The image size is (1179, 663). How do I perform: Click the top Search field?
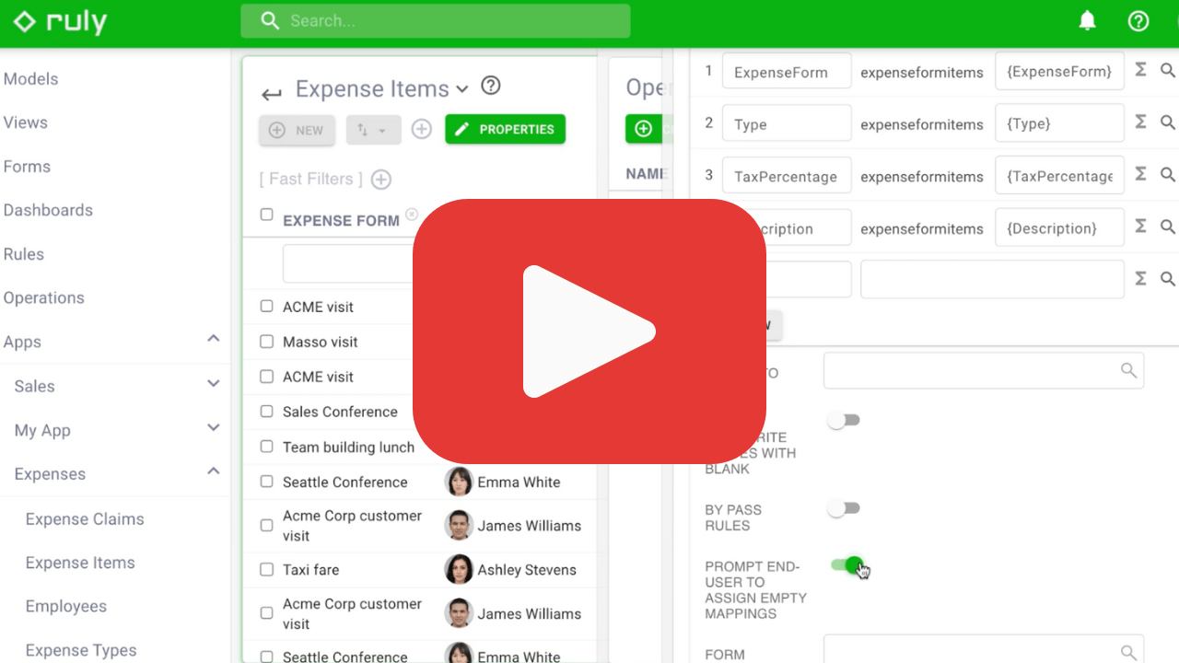[x=436, y=21]
